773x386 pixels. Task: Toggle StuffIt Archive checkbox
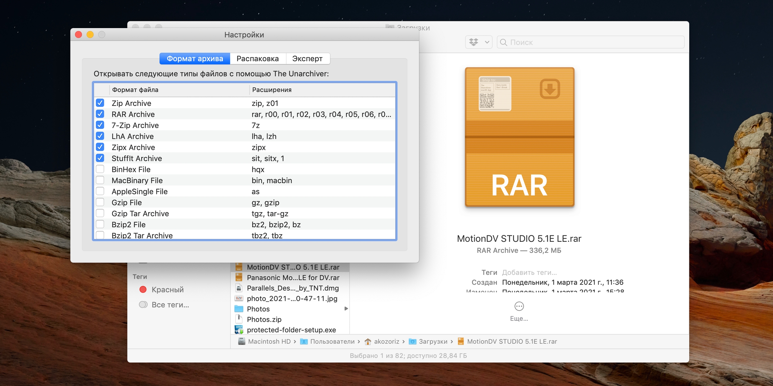click(100, 158)
